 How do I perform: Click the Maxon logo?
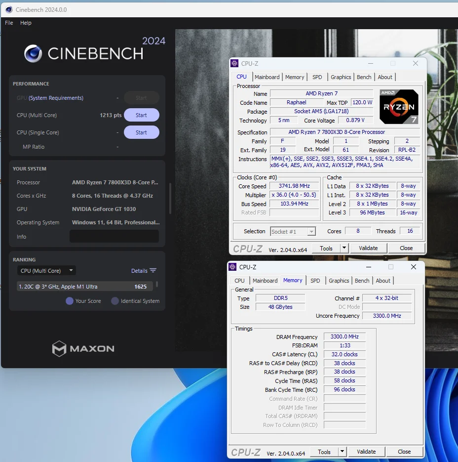tap(83, 348)
